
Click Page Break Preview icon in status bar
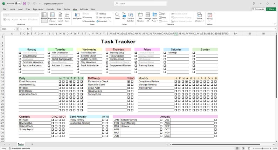[x=249, y=148]
